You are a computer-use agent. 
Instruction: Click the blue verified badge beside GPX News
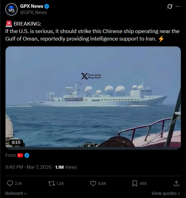tap(47, 6)
